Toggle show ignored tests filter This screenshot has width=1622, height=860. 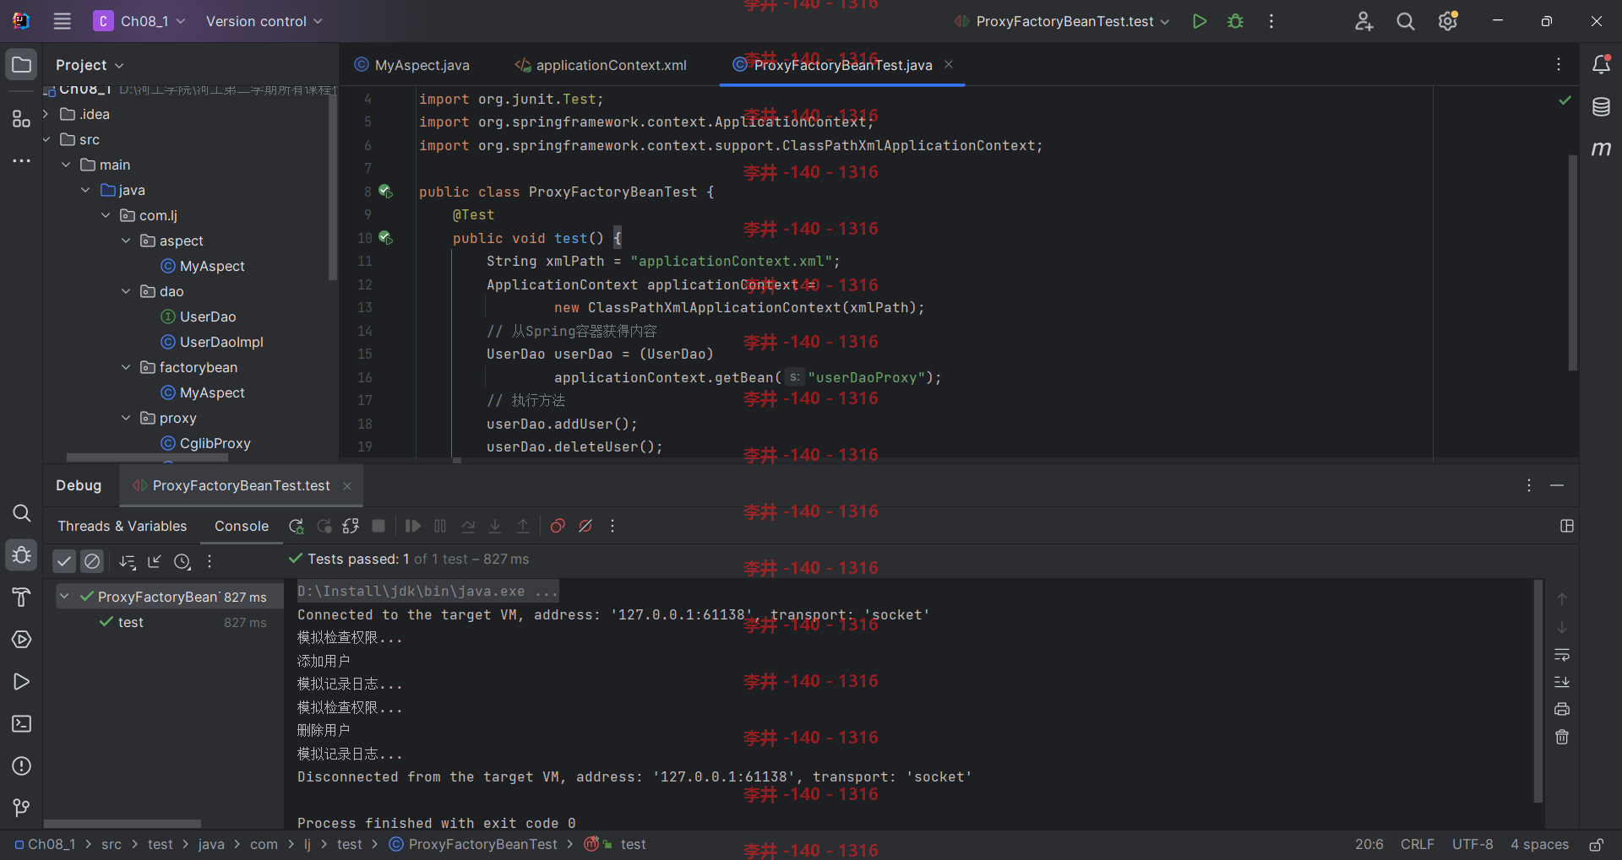pos(92,560)
